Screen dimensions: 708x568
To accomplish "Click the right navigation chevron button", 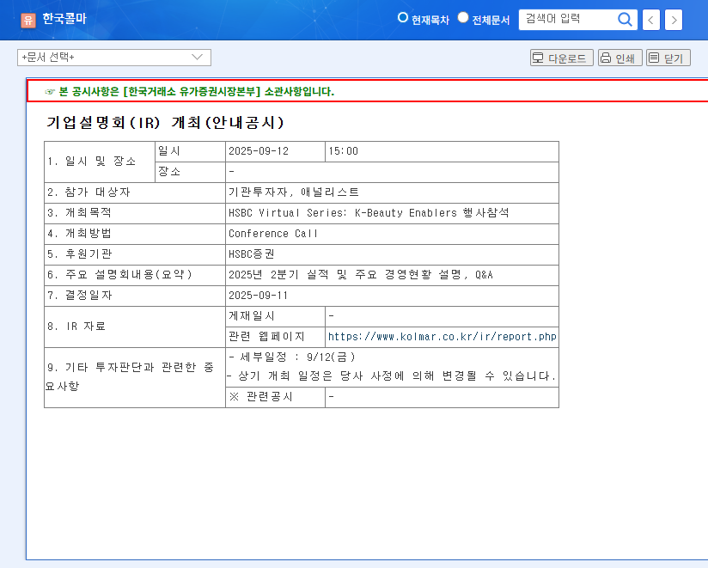I will (674, 19).
